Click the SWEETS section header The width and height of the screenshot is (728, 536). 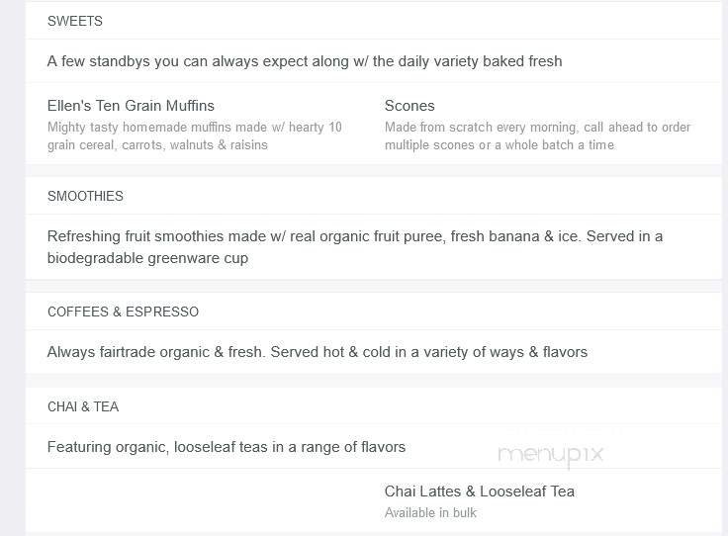coord(75,21)
